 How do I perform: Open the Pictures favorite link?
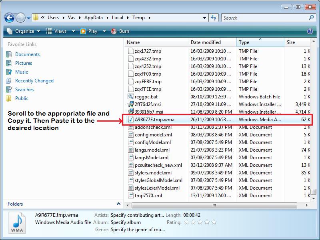pos(24,63)
